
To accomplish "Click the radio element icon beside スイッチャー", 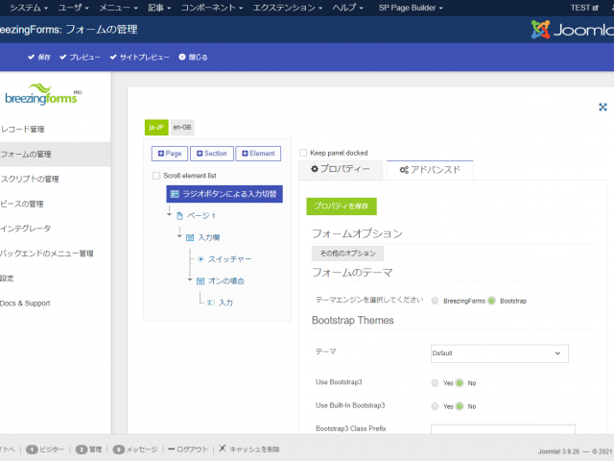I will point(201,259).
